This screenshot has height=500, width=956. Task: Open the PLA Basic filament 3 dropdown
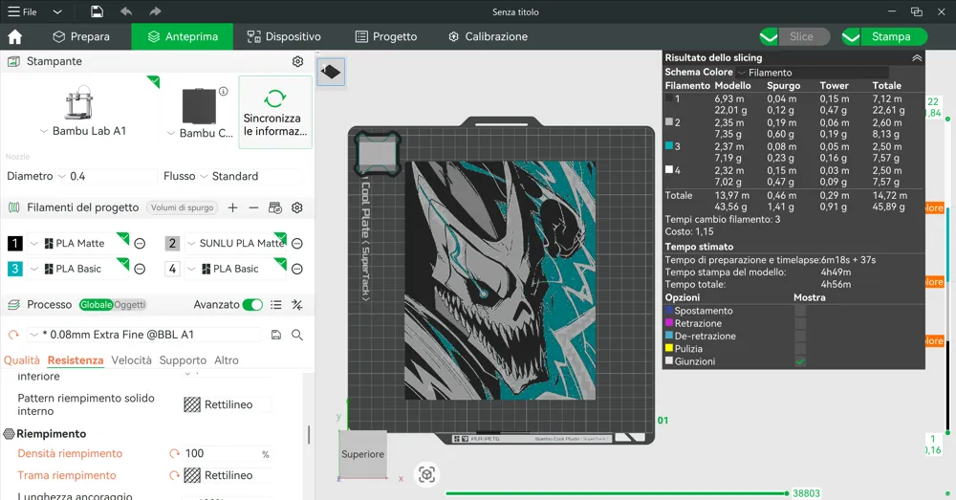(78, 269)
